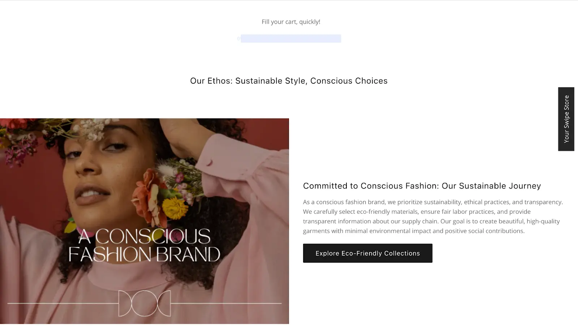Click the yellow flower in the photo

pos(176,208)
